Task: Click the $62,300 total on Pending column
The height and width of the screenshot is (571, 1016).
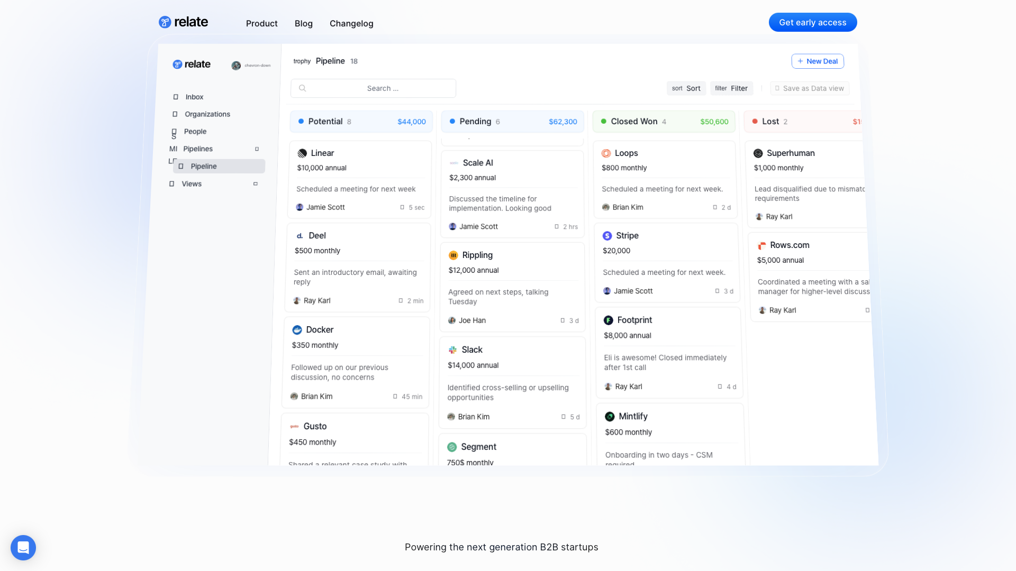Action: pos(563,122)
